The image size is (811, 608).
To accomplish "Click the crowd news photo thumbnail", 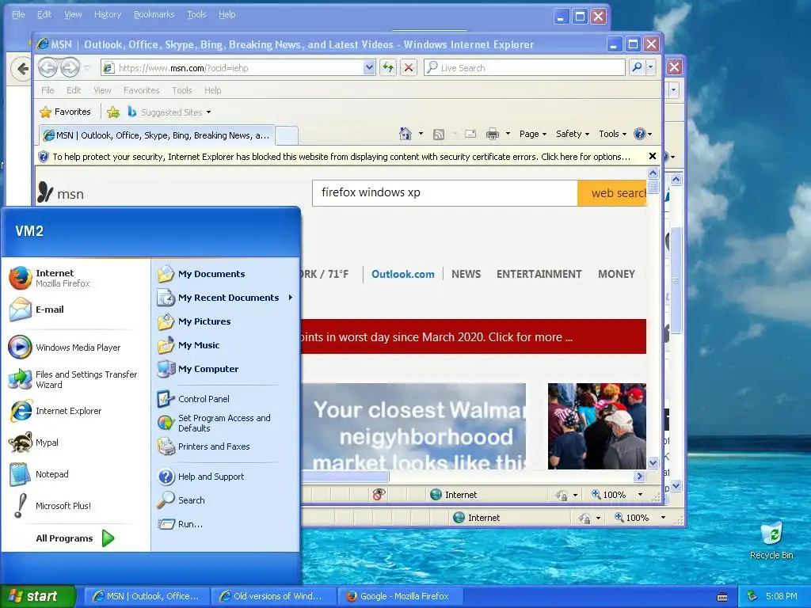I will (597, 426).
